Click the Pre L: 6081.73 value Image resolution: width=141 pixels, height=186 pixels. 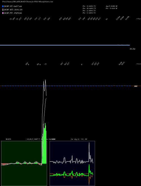89,11
